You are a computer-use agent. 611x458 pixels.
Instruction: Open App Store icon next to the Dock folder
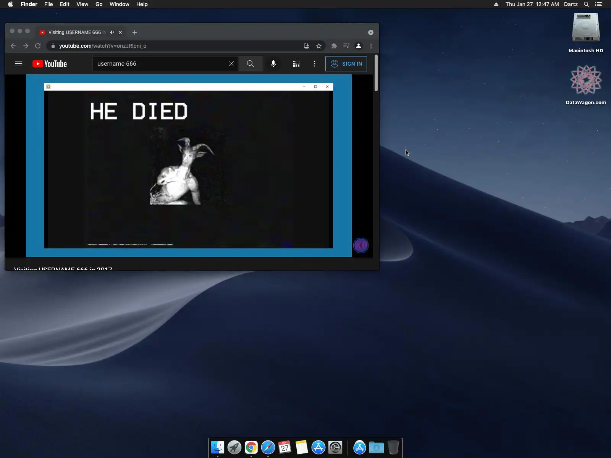pos(360,447)
